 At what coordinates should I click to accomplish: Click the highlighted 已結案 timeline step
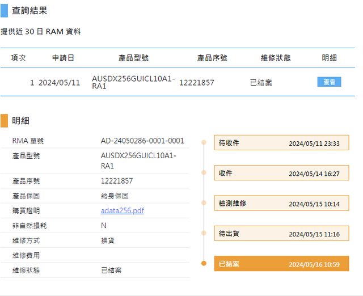tap(281, 264)
